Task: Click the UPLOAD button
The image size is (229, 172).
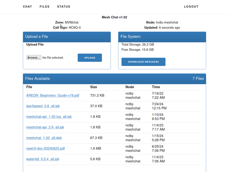Action: (90, 58)
